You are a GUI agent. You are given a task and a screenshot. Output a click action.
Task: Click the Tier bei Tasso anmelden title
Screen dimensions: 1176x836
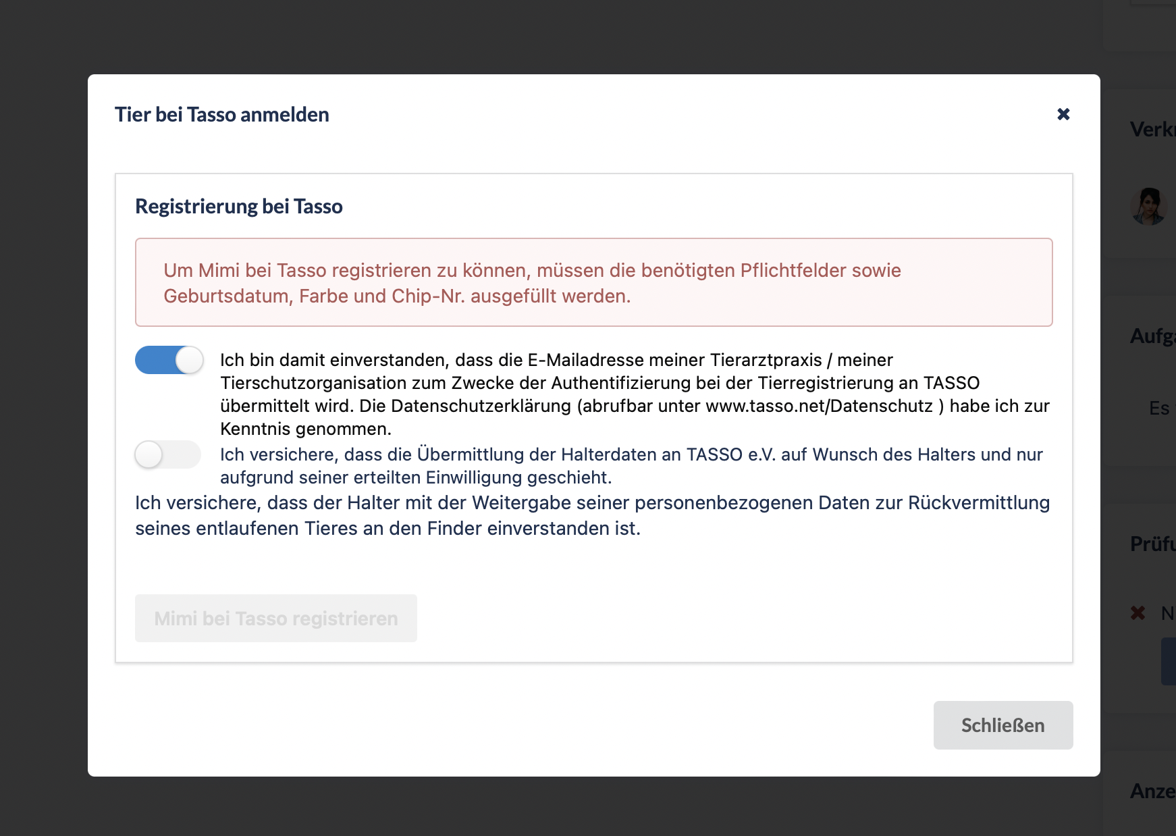tap(222, 114)
